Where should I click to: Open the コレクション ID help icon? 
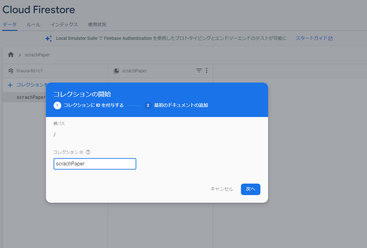click(x=88, y=152)
